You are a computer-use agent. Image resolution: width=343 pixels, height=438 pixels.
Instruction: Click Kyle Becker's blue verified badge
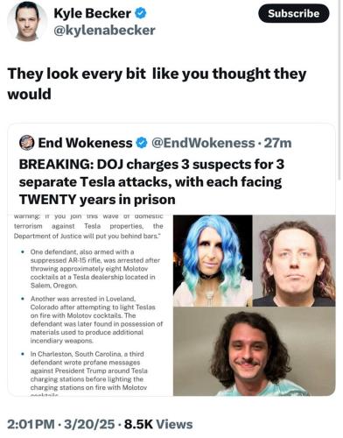[x=142, y=13]
